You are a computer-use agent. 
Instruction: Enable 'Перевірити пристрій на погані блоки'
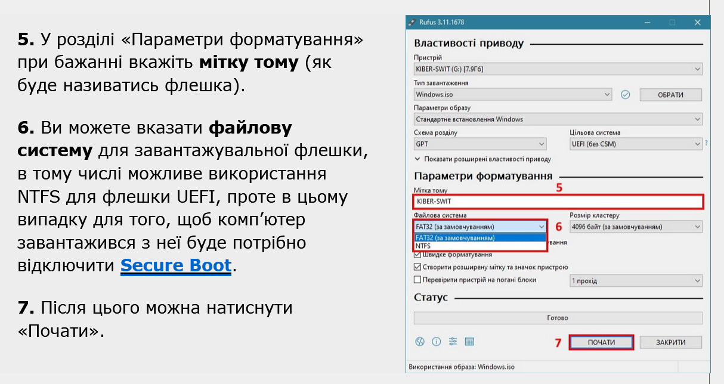click(x=417, y=280)
